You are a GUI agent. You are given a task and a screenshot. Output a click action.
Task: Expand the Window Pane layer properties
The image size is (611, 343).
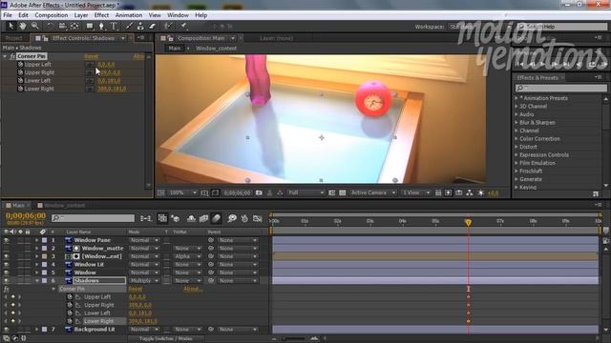[36, 240]
